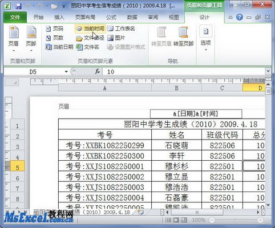Open the 文件 tab
Image resolution: width=275 pixels, height=228 pixels.
pos(15,17)
